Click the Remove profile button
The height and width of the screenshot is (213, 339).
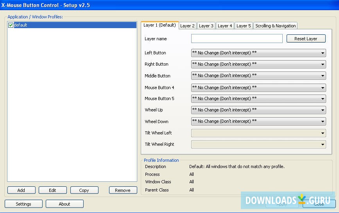pyautogui.click(x=123, y=190)
